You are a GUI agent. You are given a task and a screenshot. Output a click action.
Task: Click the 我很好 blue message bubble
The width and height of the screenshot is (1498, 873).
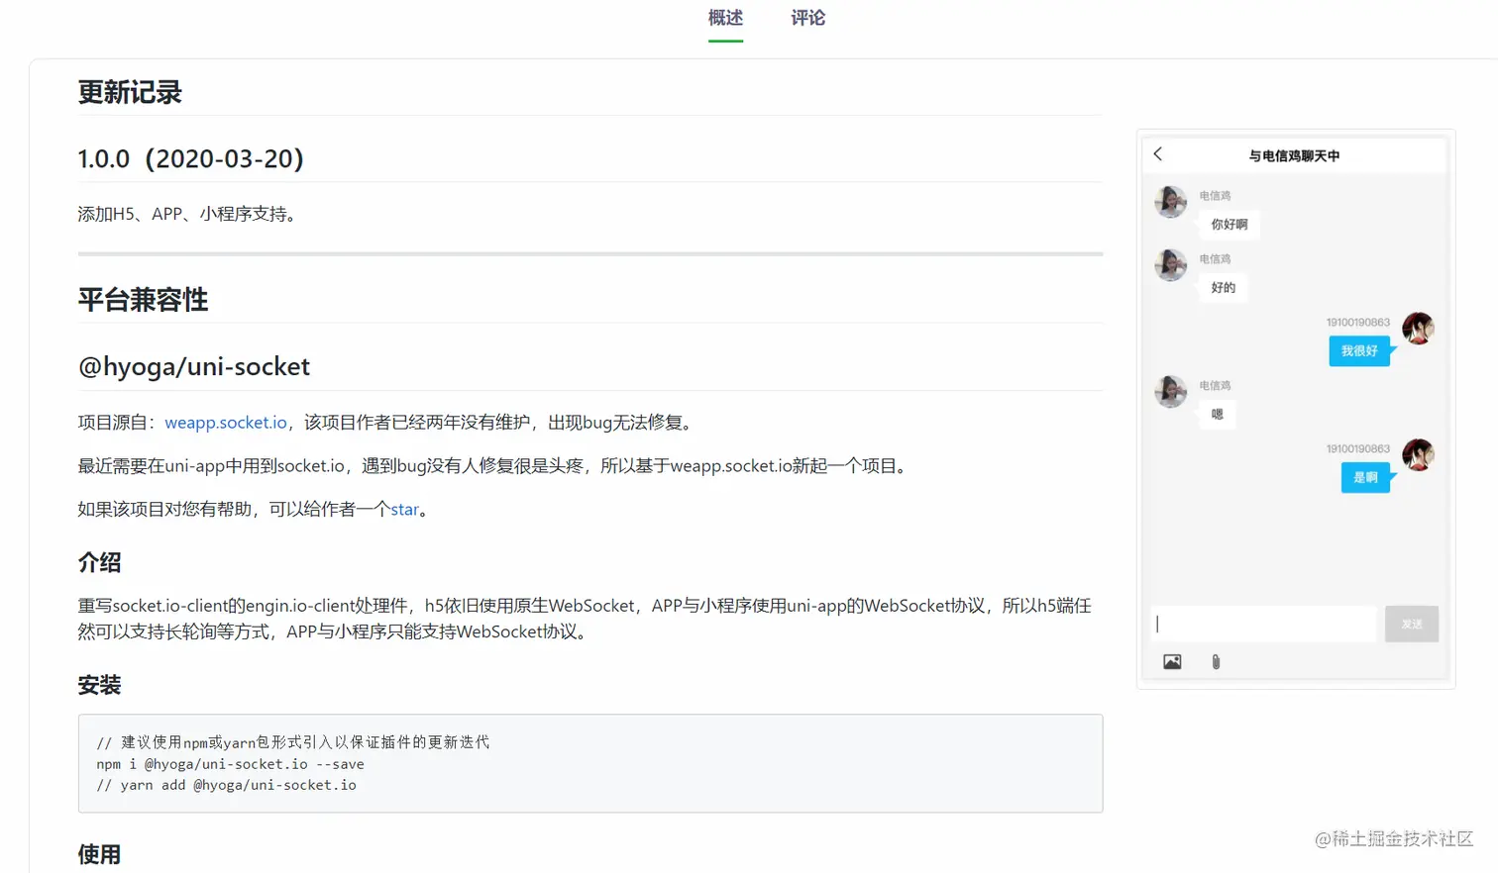point(1358,350)
